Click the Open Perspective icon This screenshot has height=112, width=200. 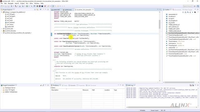194,6
